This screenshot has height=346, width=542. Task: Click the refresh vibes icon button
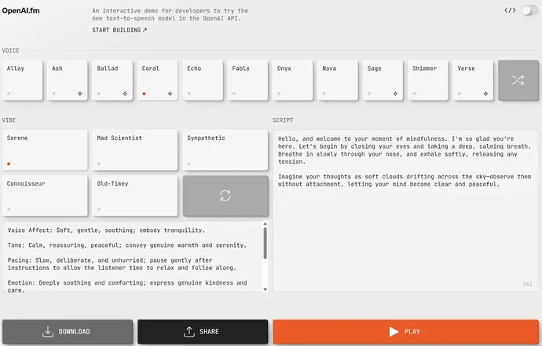pyautogui.click(x=224, y=196)
